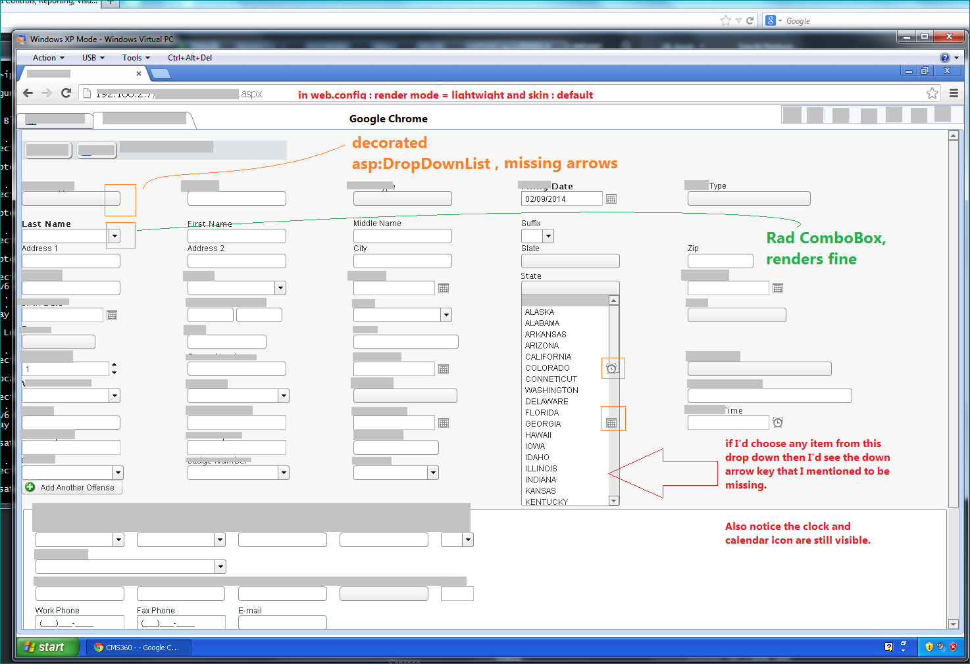Close the Chrome tab inside XP Mode

point(138,74)
